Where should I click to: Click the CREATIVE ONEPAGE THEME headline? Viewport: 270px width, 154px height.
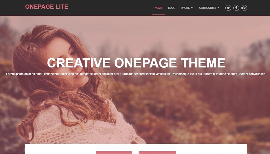pyautogui.click(x=136, y=63)
